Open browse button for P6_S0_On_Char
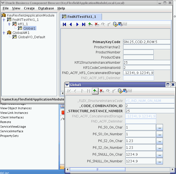This screenshot has height=174, width=176. click(x=160, y=127)
